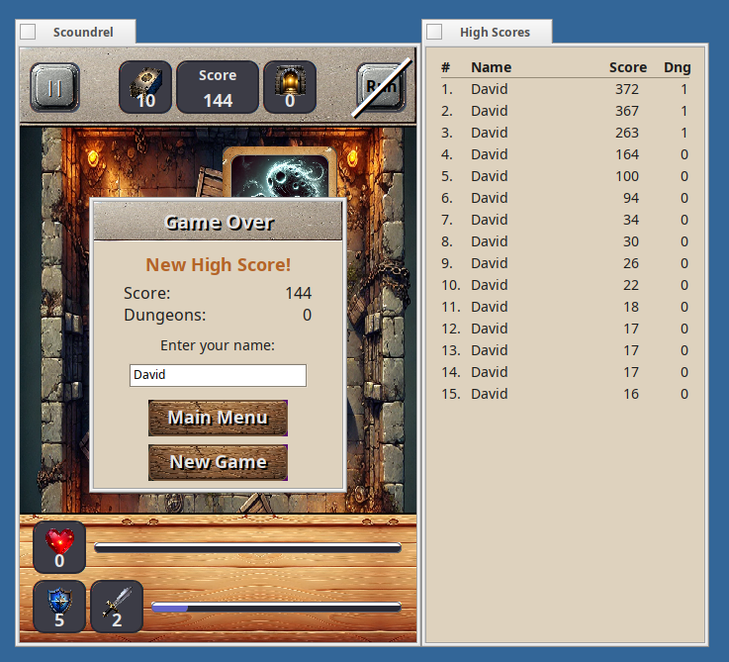Select high score row with score 22
Viewport: 729px width, 662px height.
[566, 285]
